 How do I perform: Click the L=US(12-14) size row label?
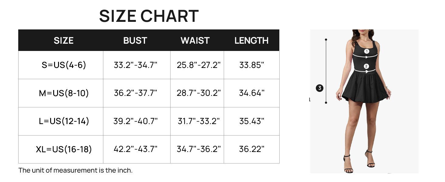click(x=64, y=121)
